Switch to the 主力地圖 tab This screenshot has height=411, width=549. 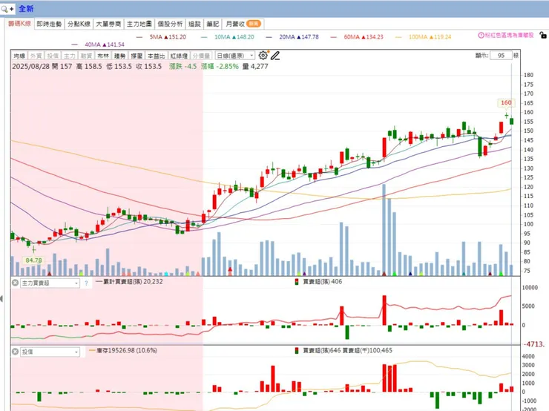point(139,24)
